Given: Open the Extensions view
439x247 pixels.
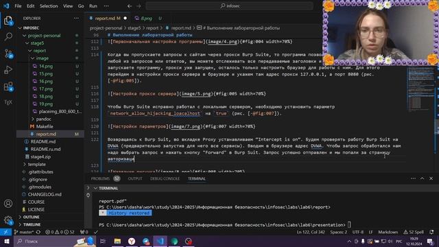Looking at the screenshot, I should click(x=8, y=86).
